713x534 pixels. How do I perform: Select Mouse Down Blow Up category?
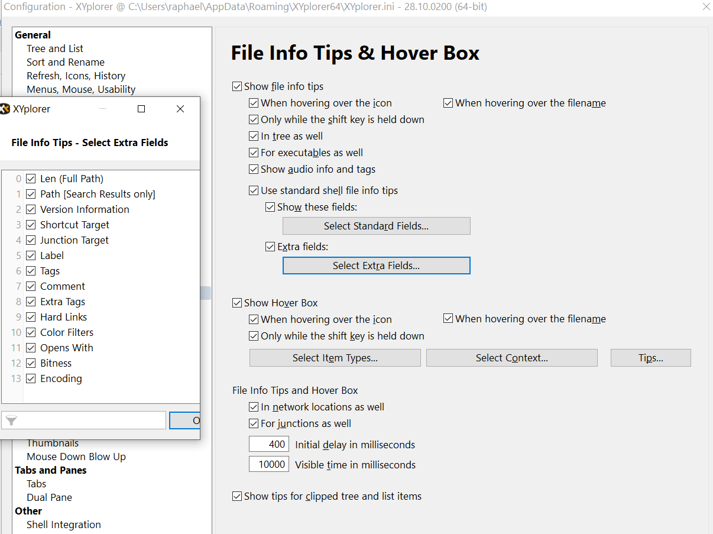(76, 457)
